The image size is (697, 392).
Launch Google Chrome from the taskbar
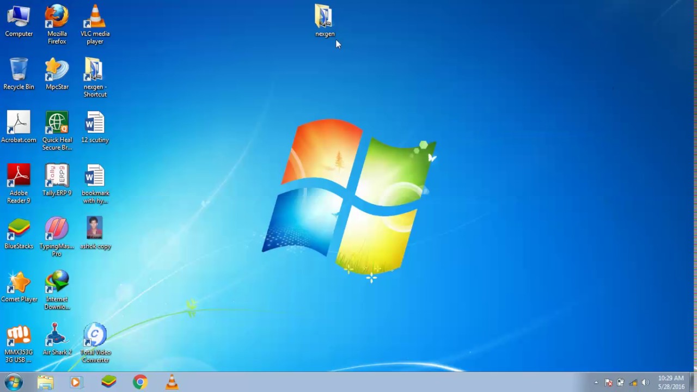tap(140, 382)
